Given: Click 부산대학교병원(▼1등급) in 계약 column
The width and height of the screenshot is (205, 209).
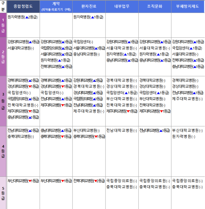Looking at the screenshot, I should (x=56, y=181).
